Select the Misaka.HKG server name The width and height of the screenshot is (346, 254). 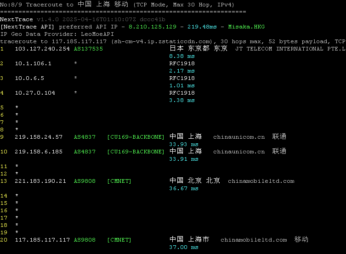click(x=246, y=27)
